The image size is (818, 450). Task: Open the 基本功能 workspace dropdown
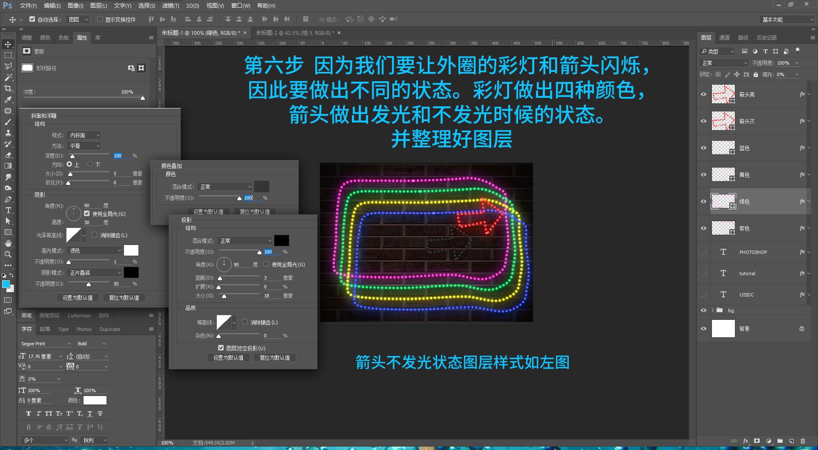click(x=786, y=20)
